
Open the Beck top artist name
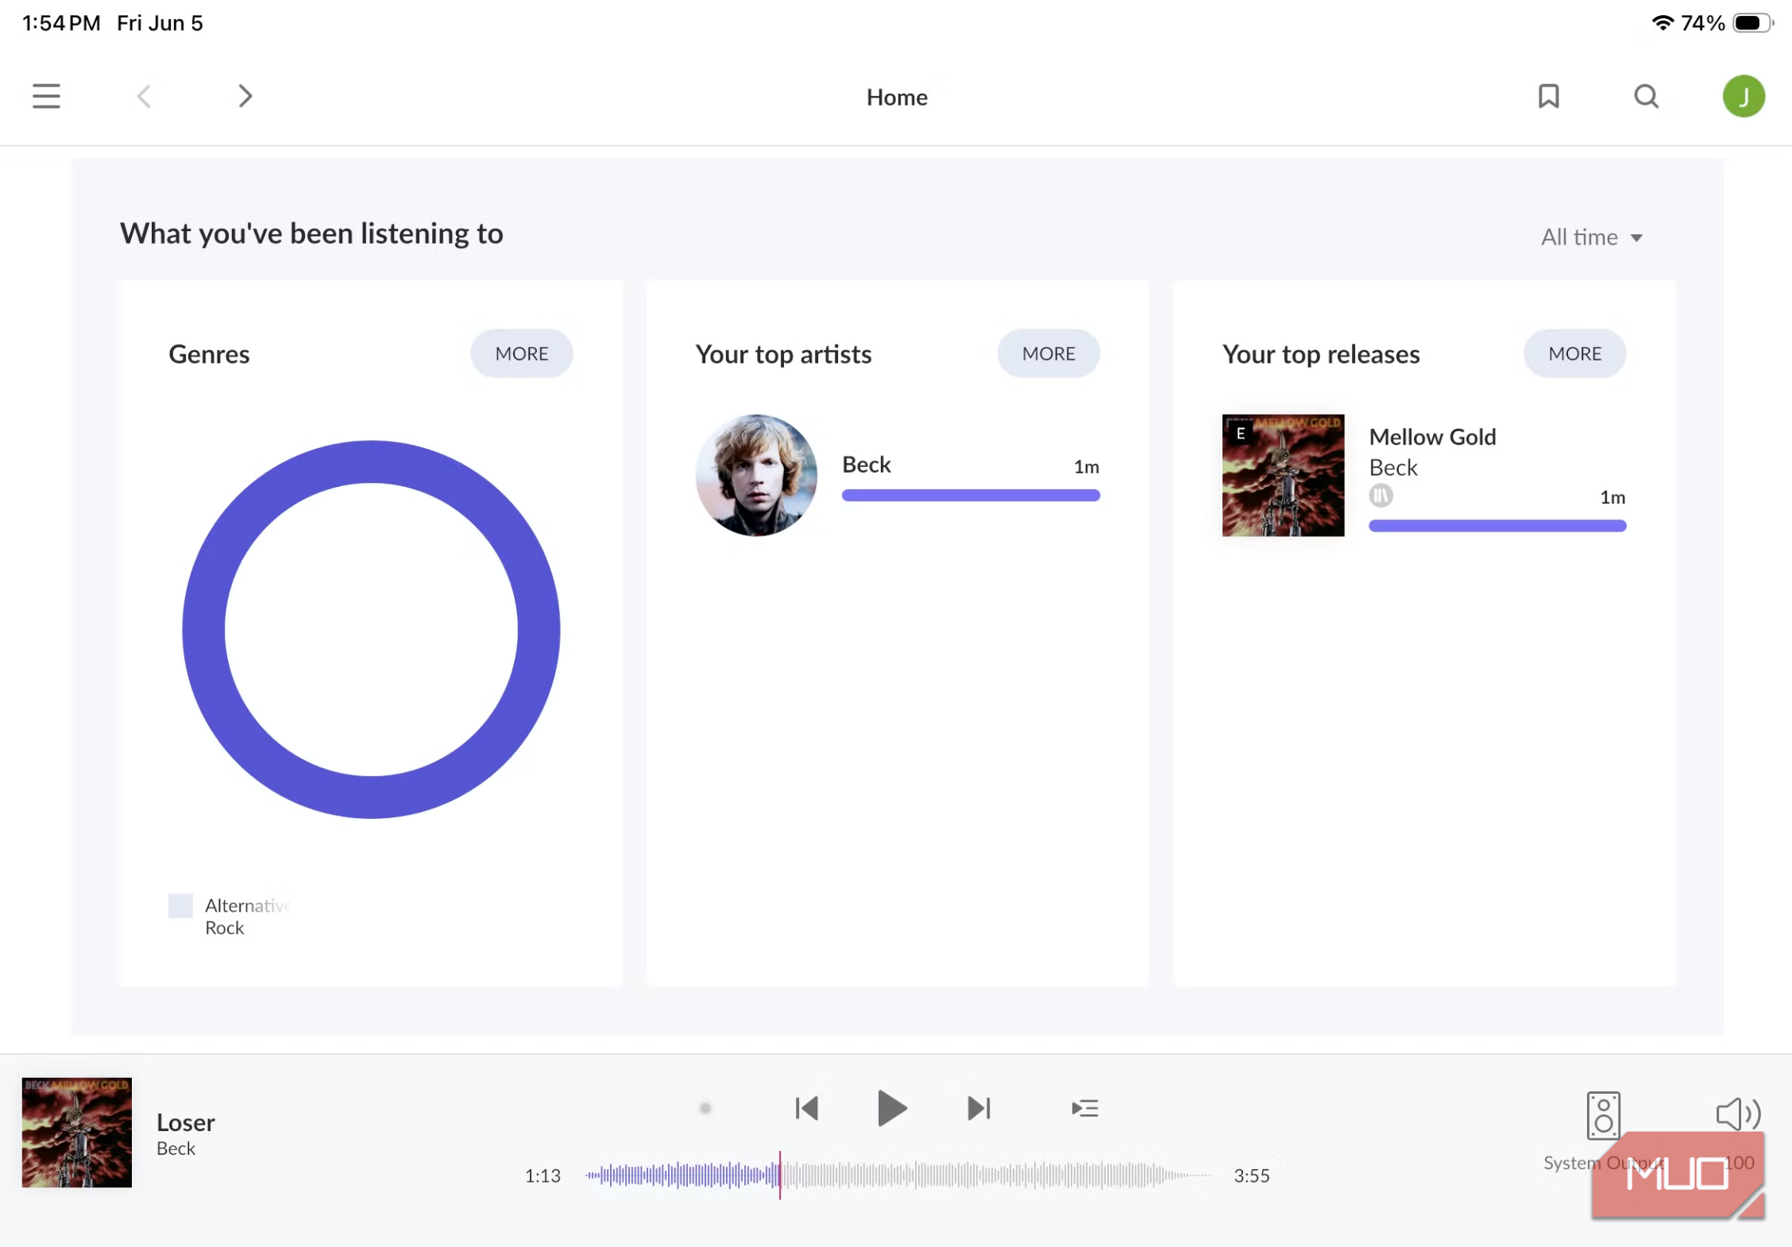(866, 464)
